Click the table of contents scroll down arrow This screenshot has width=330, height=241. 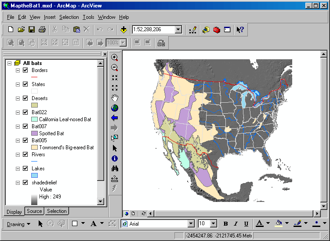[100, 201]
